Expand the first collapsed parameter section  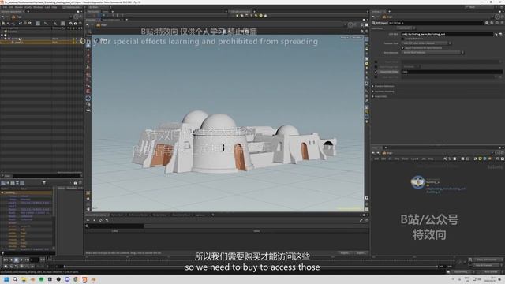373,86
